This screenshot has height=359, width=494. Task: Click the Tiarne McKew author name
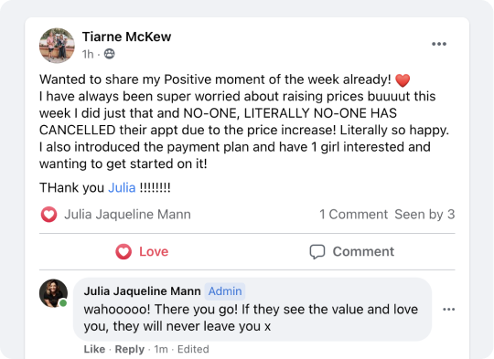click(126, 37)
